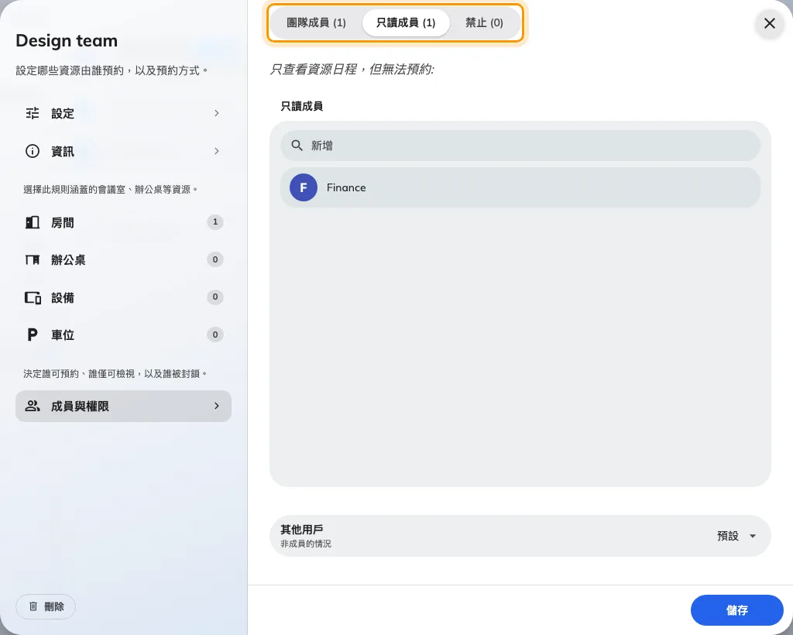This screenshot has height=635, width=793.
Task: Click the 其他用戶 label
Action: pos(302,530)
